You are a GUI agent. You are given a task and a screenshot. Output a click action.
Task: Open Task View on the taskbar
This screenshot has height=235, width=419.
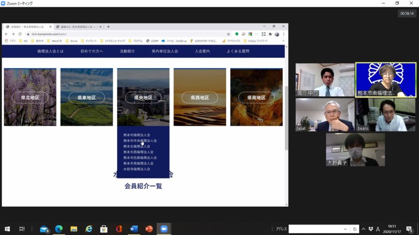coord(22,229)
